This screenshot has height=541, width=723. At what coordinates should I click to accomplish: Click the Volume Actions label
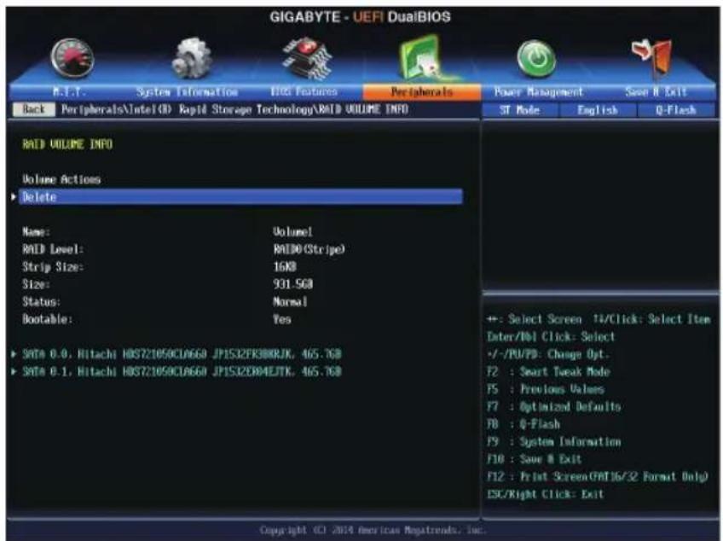point(61,179)
